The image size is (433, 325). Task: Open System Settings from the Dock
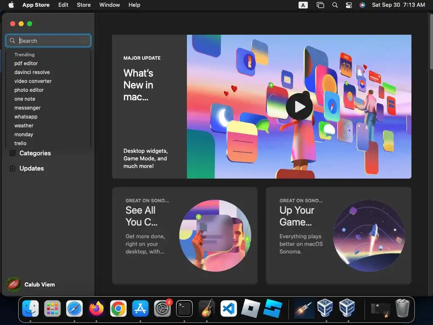point(162,308)
